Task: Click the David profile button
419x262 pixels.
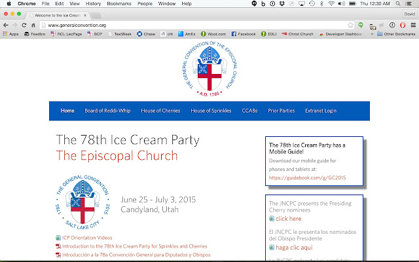Action: (x=409, y=14)
